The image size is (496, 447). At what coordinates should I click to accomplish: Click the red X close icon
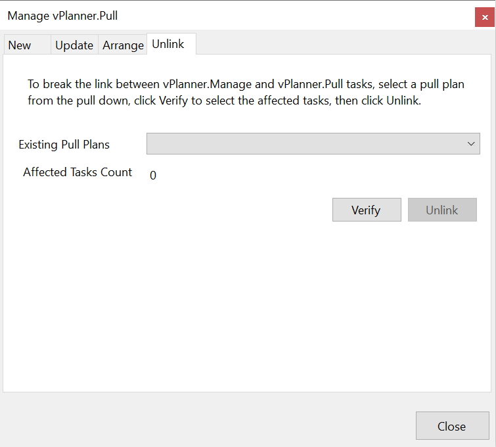[x=485, y=17]
